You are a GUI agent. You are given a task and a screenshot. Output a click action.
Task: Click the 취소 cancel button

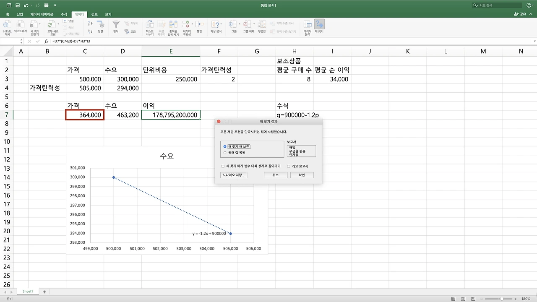pyautogui.click(x=276, y=175)
